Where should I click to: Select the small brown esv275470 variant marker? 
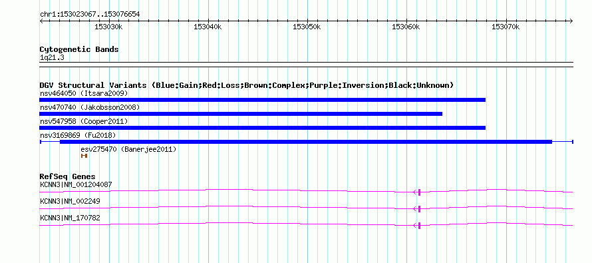coord(84,156)
